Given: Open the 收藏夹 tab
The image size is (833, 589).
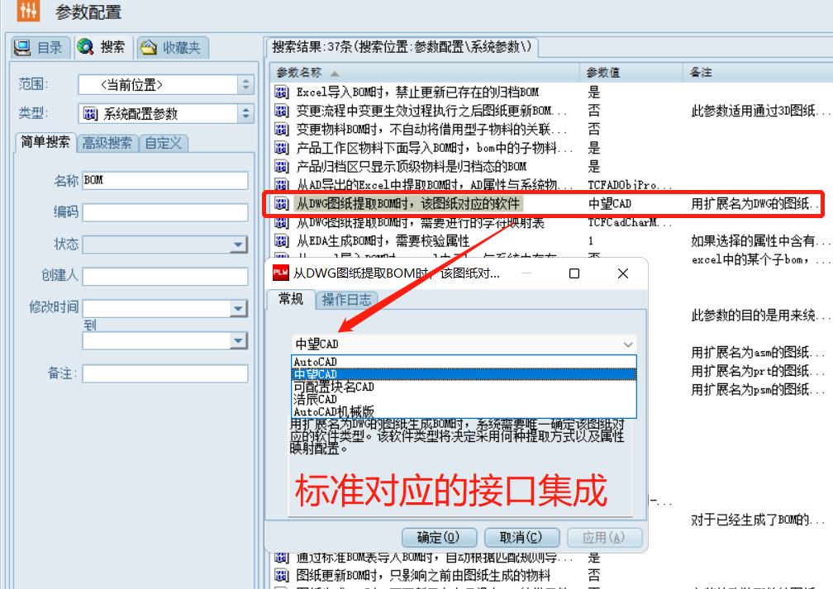Looking at the screenshot, I should (171, 48).
